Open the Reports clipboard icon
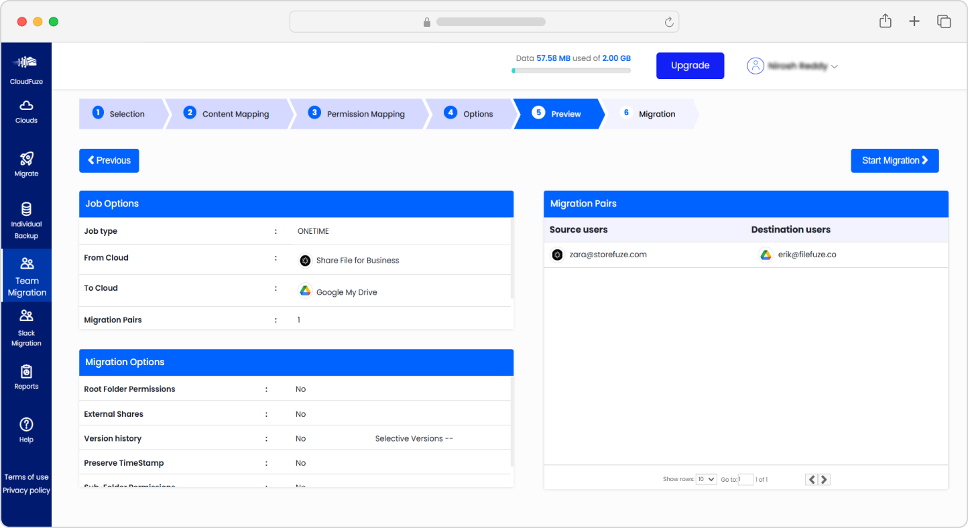The width and height of the screenshot is (968, 528). pos(26,371)
